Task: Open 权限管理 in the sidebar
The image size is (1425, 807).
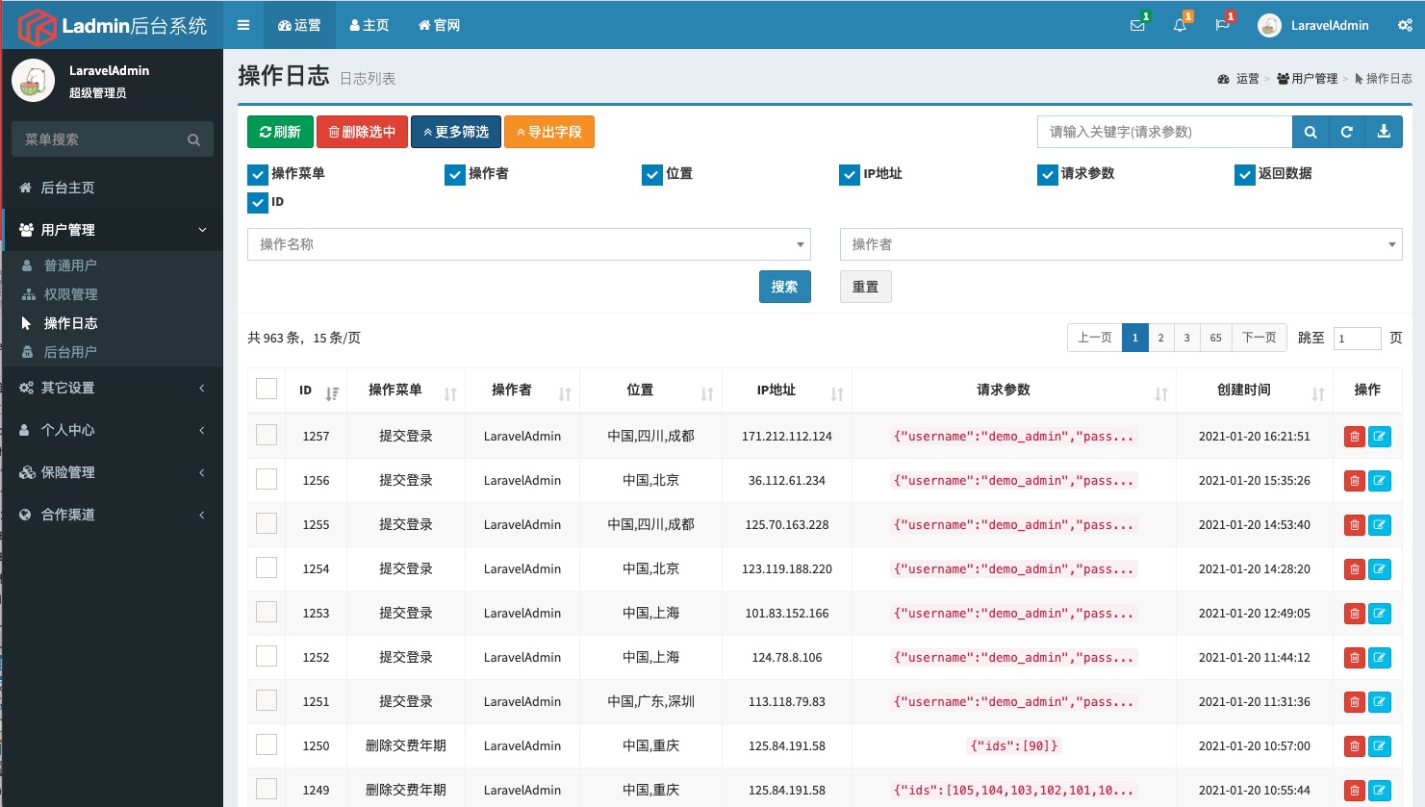Action: pyautogui.click(x=70, y=294)
